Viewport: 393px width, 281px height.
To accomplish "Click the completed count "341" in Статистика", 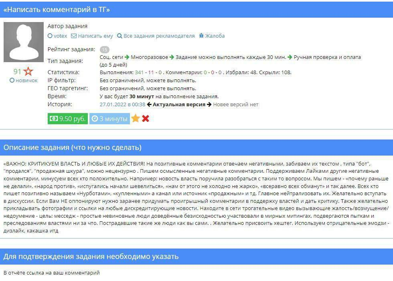I will coord(139,73).
